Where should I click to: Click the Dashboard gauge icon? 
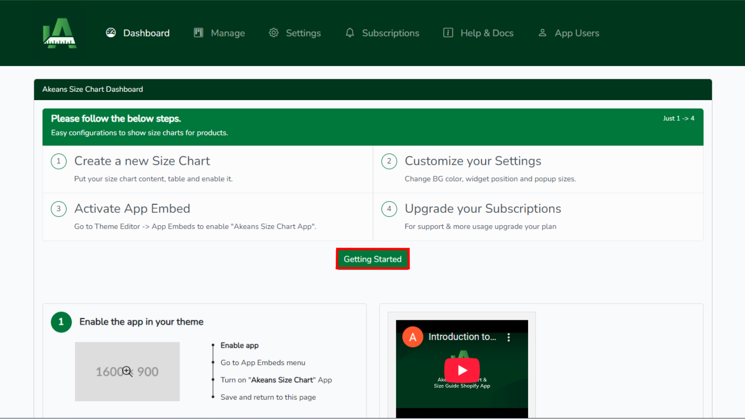(111, 33)
